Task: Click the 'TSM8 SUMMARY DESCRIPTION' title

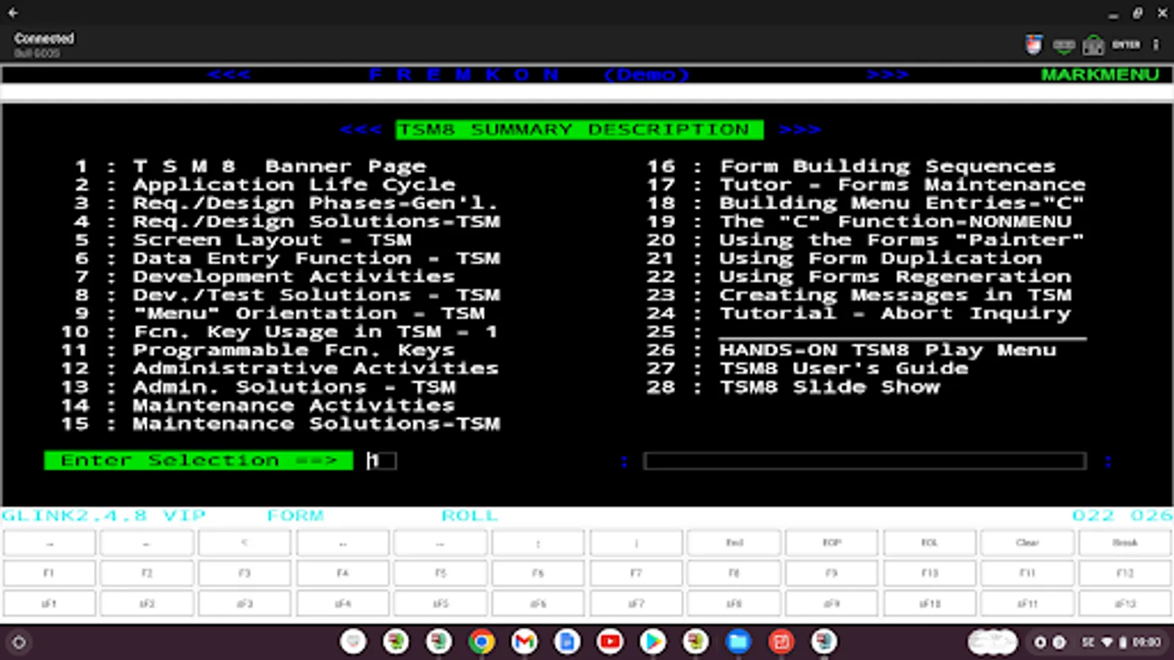Action: pyautogui.click(x=580, y=130)
